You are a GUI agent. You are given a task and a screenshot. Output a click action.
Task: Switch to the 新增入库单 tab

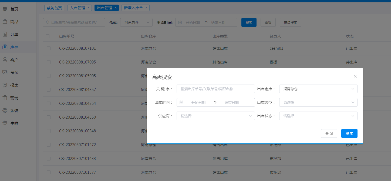(x=133, y=8)
